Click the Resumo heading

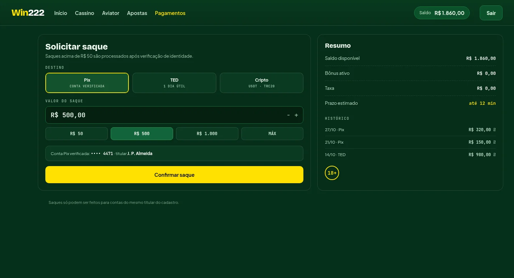click(x=338, y=46)
